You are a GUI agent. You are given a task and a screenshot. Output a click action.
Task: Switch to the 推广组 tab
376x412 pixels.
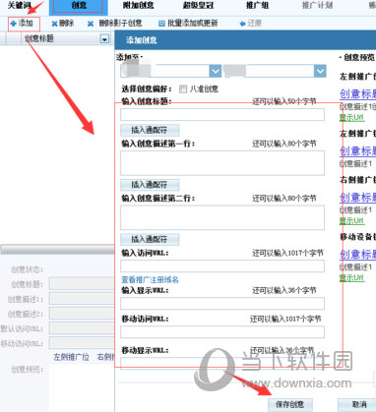257,5
